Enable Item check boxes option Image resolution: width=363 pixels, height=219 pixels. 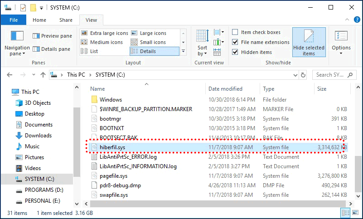coord(235,32)
